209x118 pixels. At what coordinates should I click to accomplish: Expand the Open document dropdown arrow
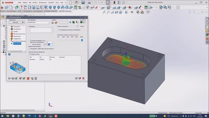click(x=80, y=2)
